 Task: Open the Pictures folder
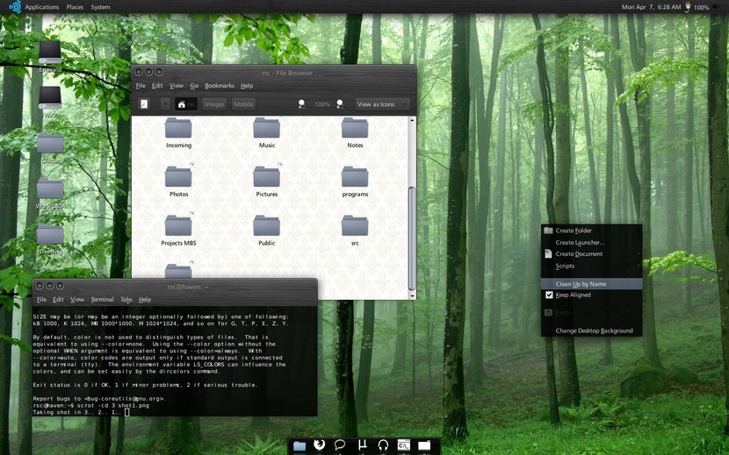pyautogui.click(x=266, y=178)
